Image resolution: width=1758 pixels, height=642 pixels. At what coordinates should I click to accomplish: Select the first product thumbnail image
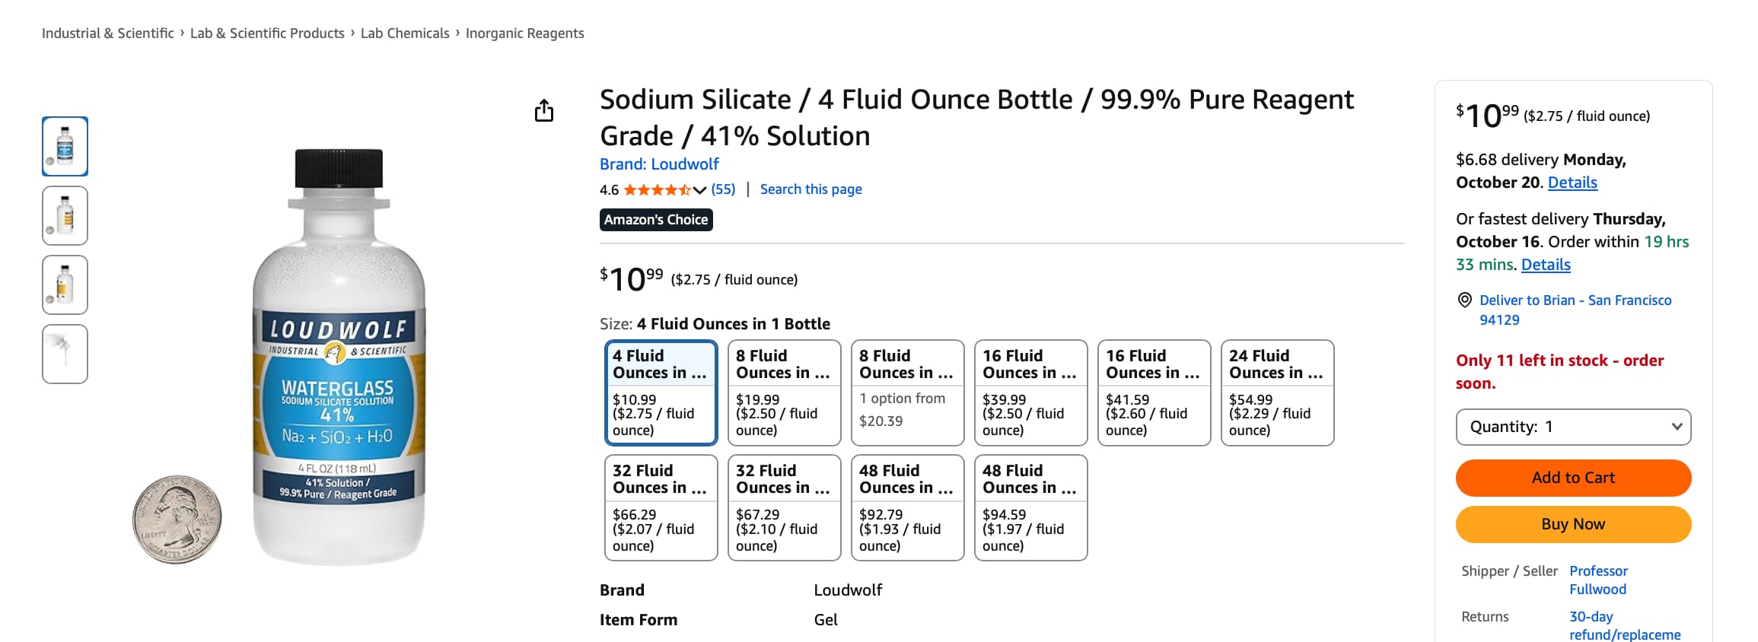click(65, 146)
